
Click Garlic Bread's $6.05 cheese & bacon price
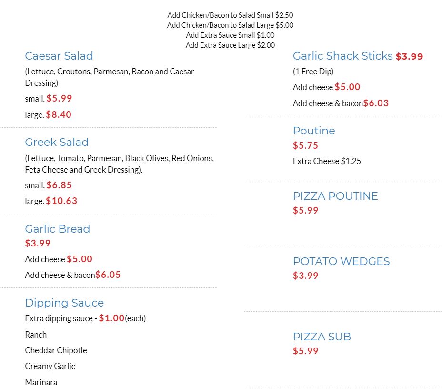pos(108,275)
